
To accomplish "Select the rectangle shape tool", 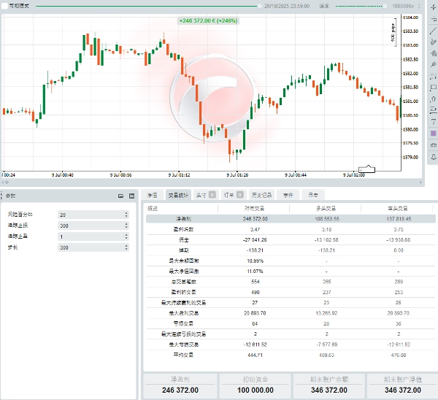I will coord(433,88).
